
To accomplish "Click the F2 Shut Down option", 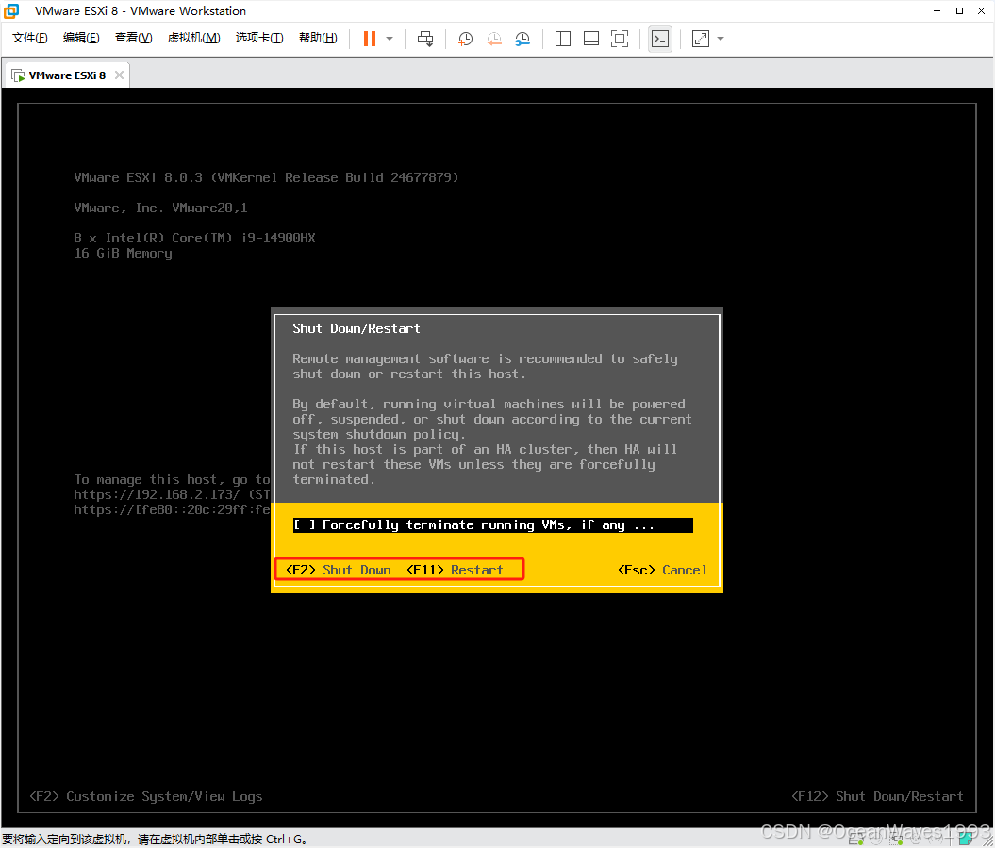I will click(339, 570).
